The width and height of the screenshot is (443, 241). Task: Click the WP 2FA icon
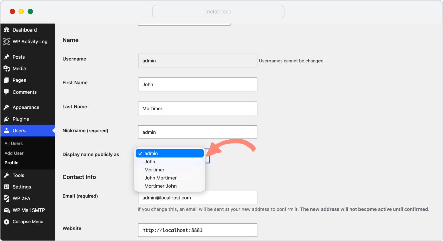tap(6, 198)
